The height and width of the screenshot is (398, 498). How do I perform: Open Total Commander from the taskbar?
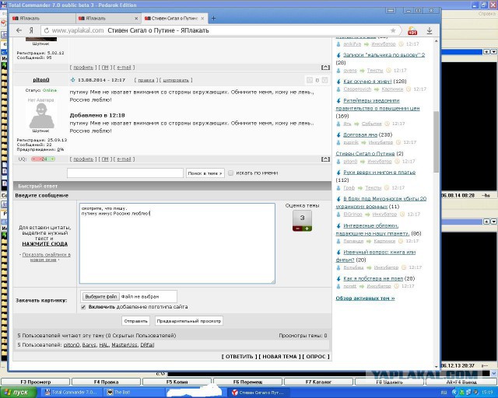point(74,393)
